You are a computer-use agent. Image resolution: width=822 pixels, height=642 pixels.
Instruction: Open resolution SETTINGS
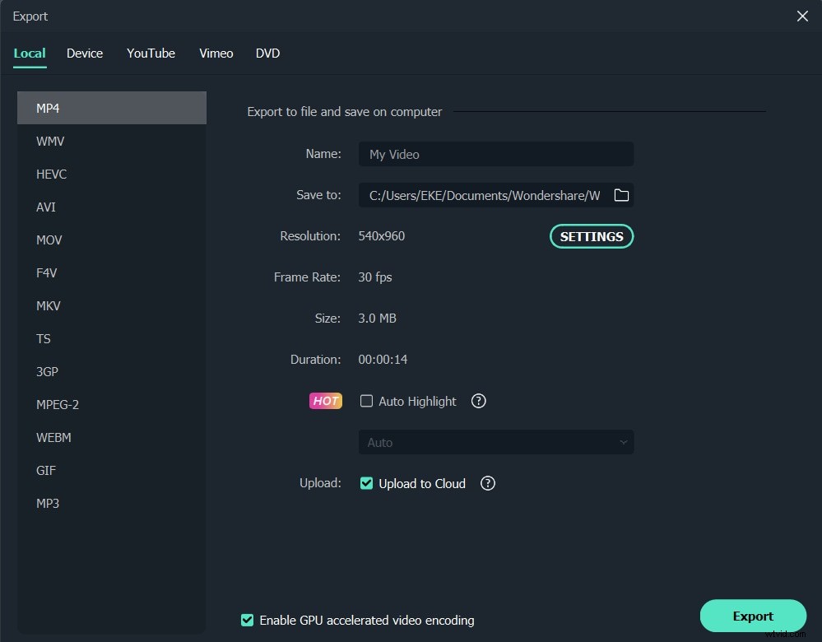point(591,236)
